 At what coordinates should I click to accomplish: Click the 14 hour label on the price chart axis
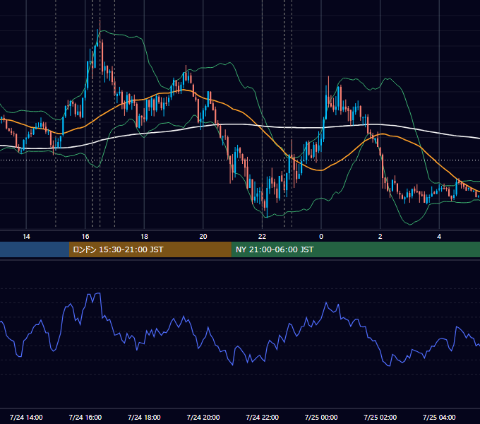tap(26, 237)
